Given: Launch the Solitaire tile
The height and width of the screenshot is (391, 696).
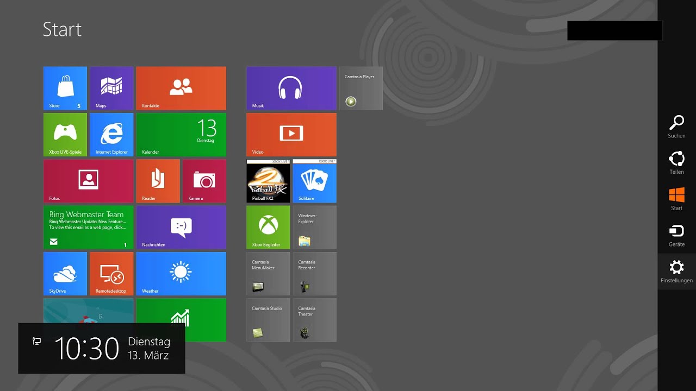Looking at the screenshot, I should click(315, 181).
